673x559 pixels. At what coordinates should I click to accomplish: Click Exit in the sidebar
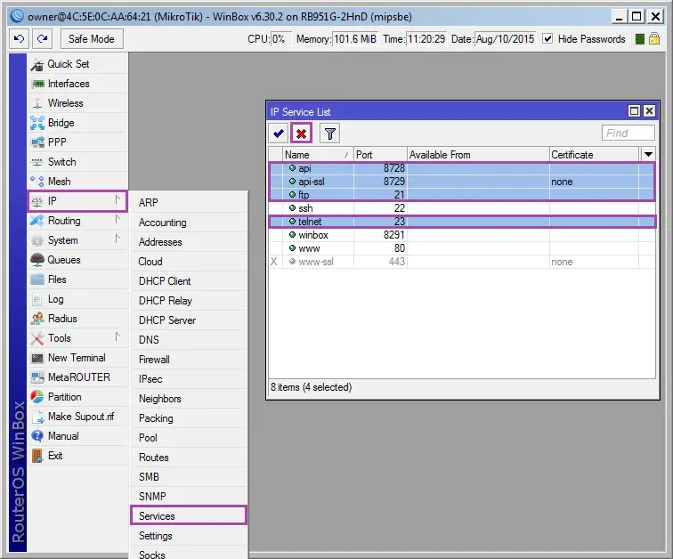pyautogui.click(x=78, y=456)
